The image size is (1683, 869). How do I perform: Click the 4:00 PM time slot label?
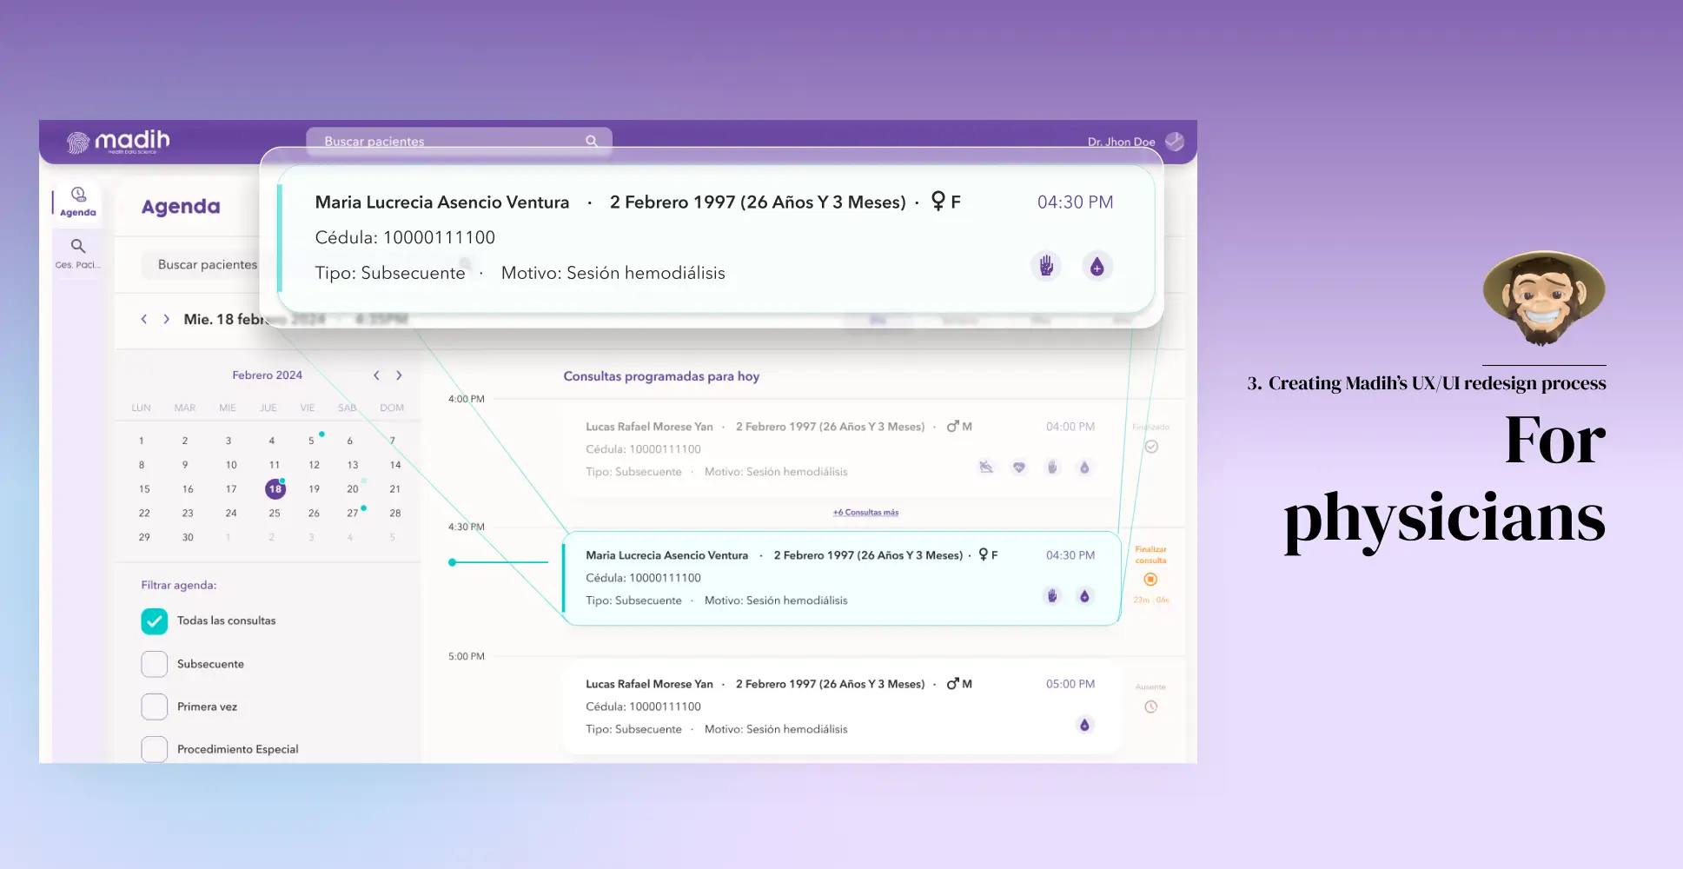(x=467, y=399)
